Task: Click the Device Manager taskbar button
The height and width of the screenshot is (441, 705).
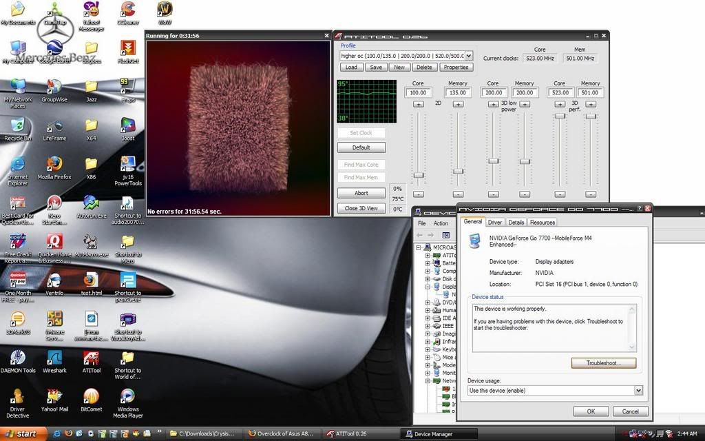Action: click(x=439, y=434)
